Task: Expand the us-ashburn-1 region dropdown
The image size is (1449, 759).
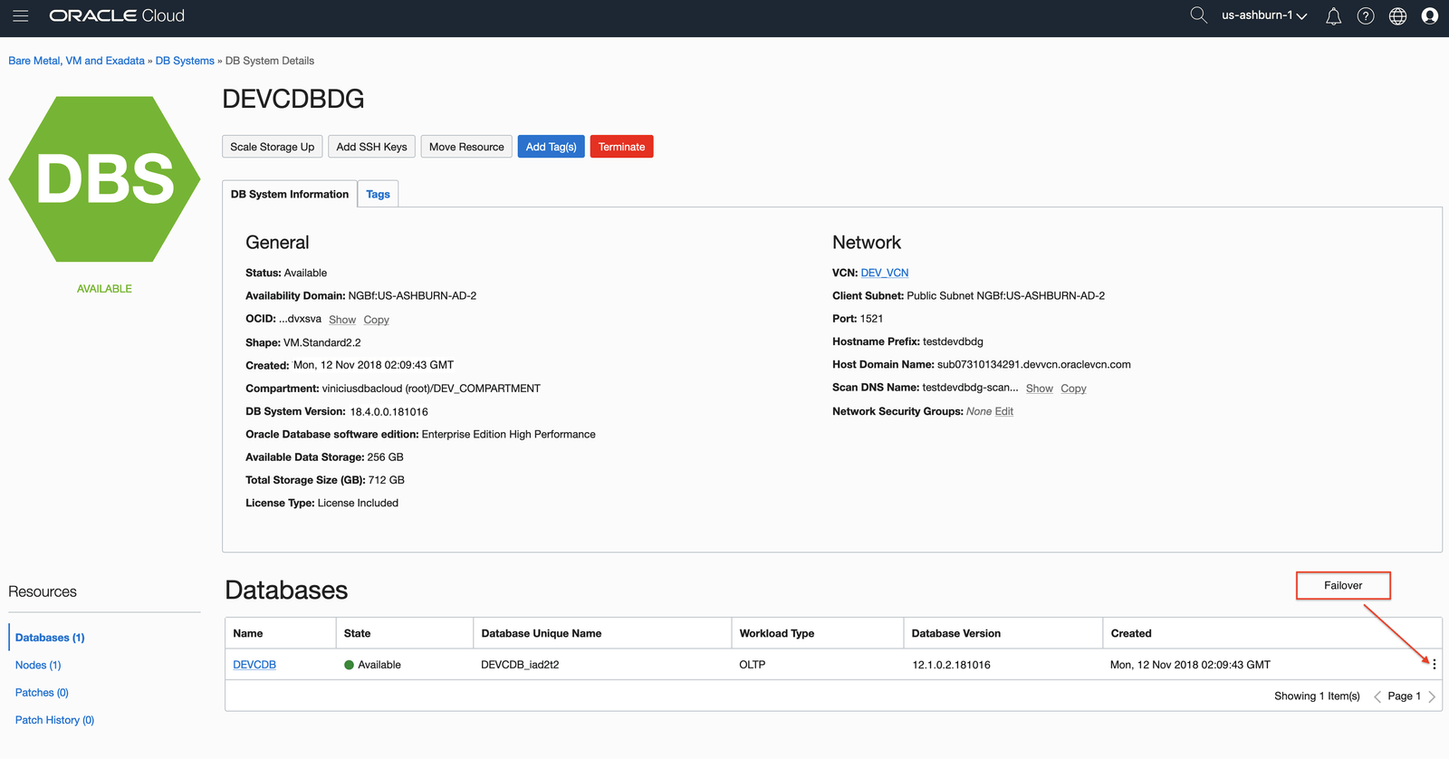Action: pos(1263,15)
